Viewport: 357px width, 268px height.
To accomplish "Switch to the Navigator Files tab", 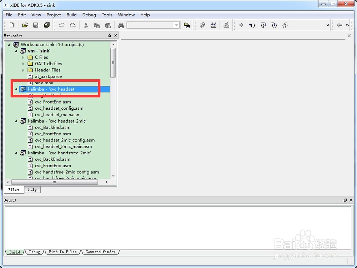I will pos(14,190).
